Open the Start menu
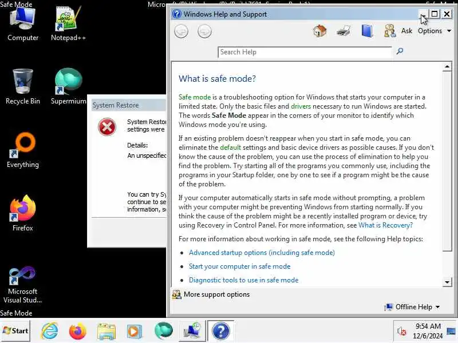 tap(15, 331)
